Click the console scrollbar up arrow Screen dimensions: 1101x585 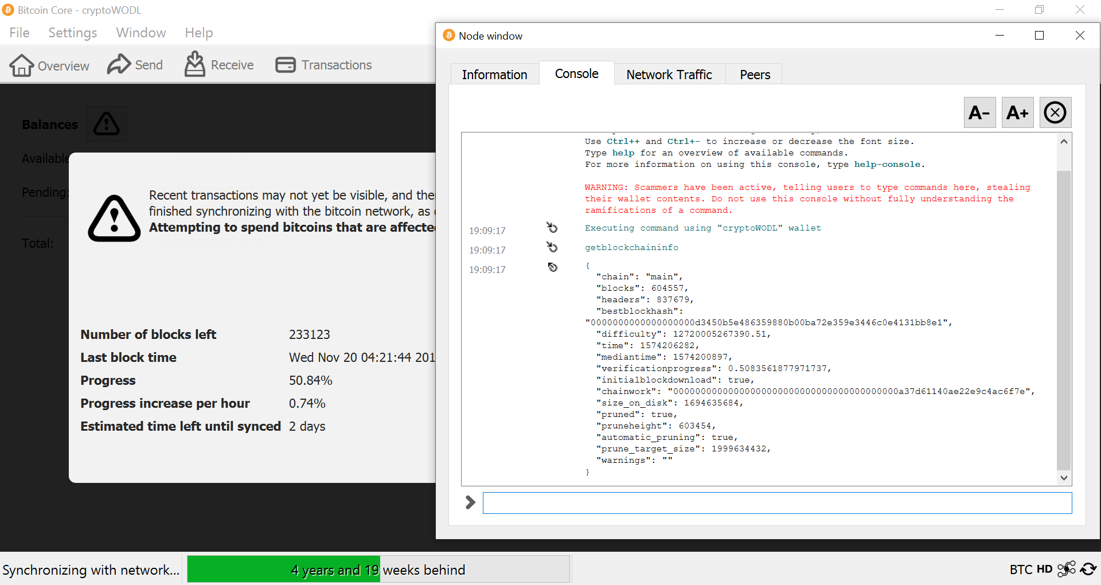pos(1064,141)
